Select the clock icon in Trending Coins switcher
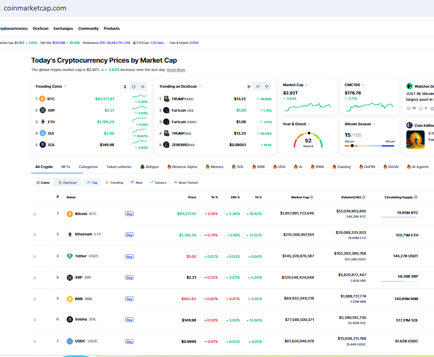 coord(134,87)
